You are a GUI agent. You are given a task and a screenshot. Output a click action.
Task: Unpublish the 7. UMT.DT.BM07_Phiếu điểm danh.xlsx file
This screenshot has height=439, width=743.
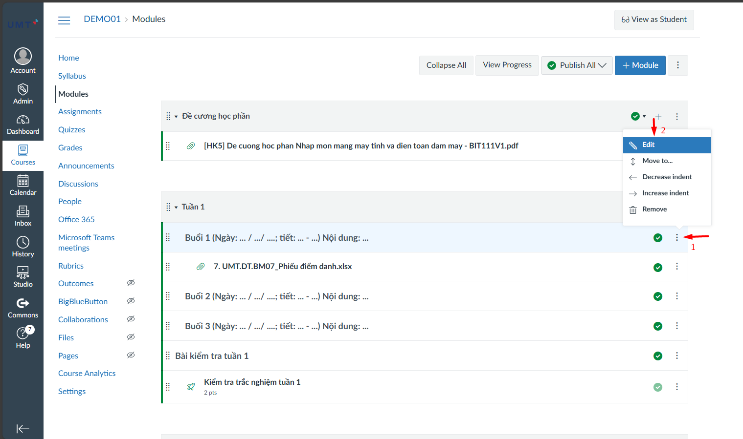pyautogui.click(x=658, y=267)
